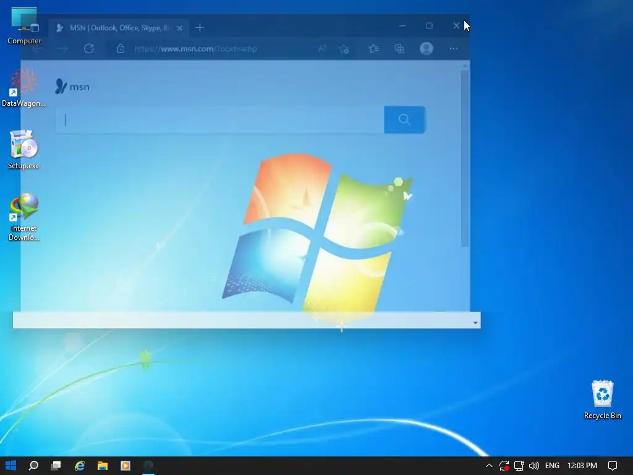Click the msn logo link
633x475 pixels.
click(x=72, y=87)
